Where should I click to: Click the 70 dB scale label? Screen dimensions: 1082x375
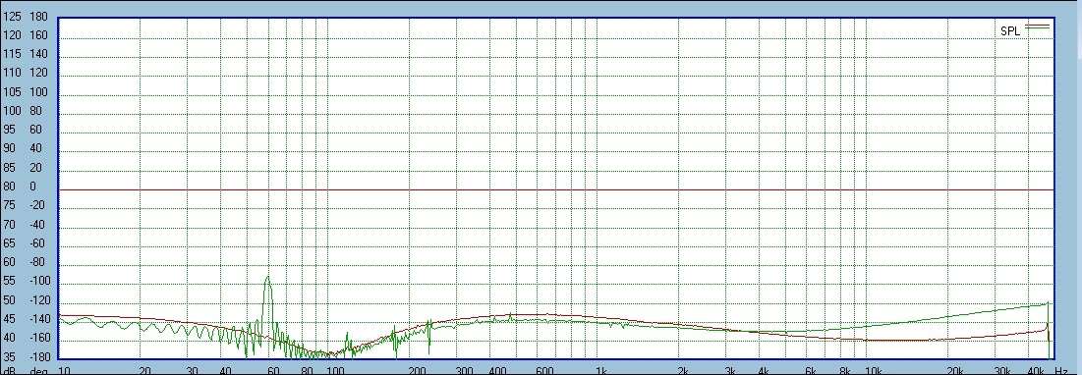pos(9,225)
